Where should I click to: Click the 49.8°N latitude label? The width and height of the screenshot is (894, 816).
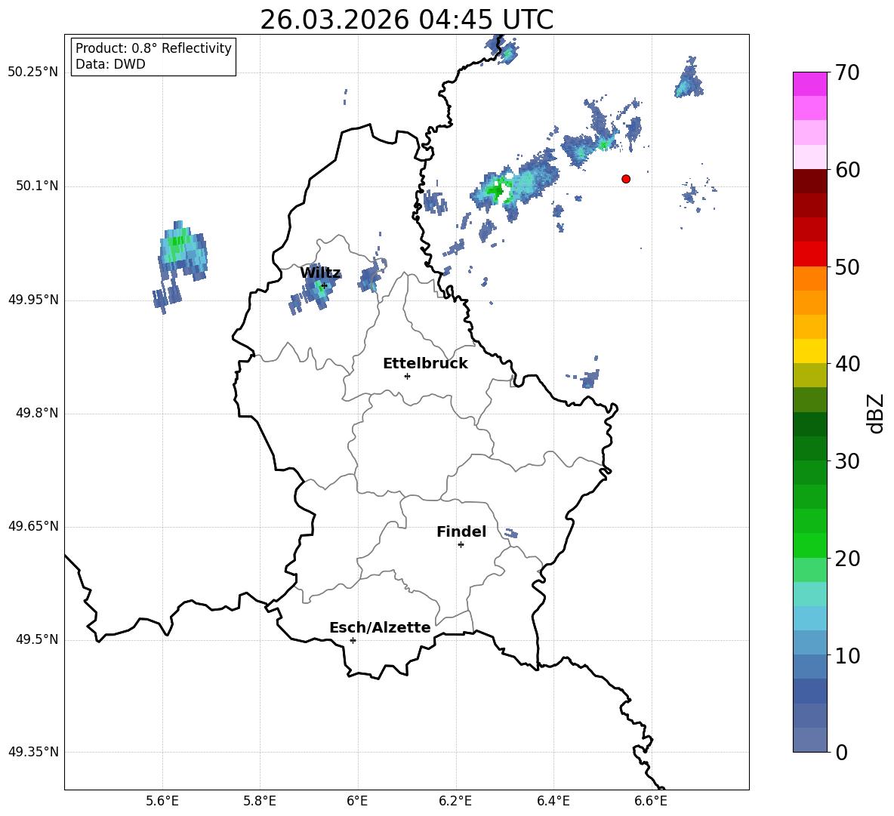[x=36, y=413]
